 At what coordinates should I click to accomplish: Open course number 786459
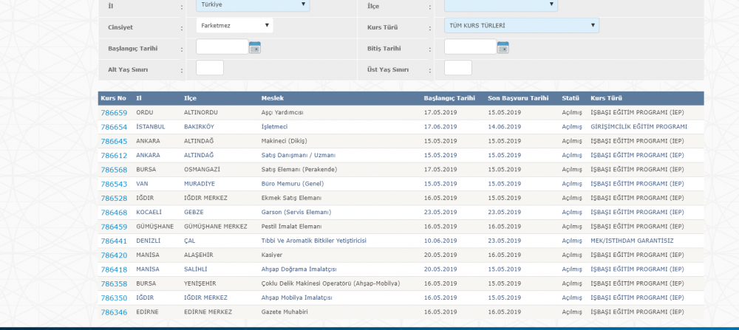[114, 227]
